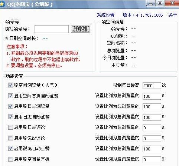This screenshot has height=166, width=179.
Task: Toggle 启用刷日志浏览量 checkbox
Action: [x=10, y=106]
